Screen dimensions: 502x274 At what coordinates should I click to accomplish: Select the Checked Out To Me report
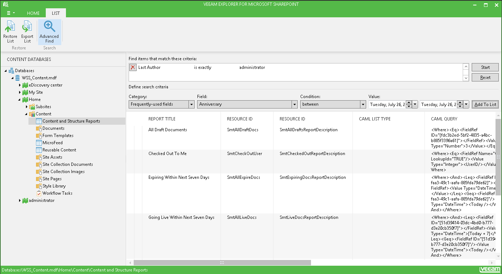(168, 154)
